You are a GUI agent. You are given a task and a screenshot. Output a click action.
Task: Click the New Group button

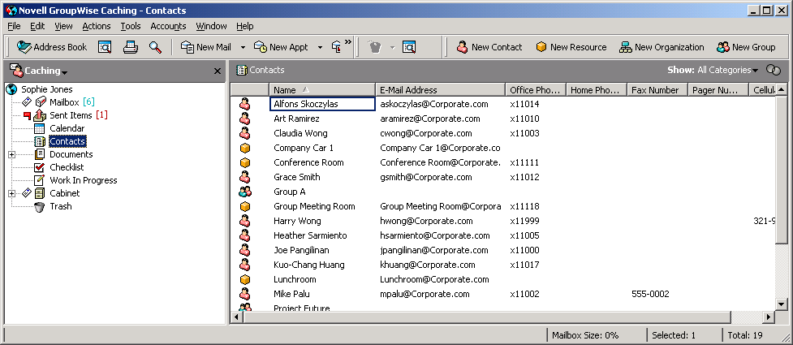click(x=746, y=47)
